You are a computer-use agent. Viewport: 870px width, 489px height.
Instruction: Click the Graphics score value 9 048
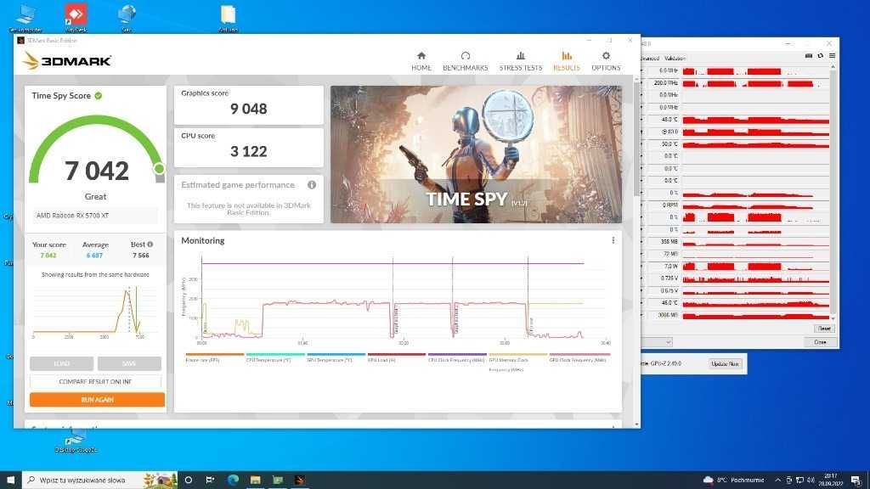point(249,110)
